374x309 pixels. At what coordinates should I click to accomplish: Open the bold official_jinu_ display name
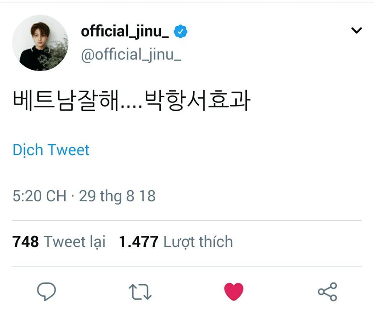coord(125,32)
